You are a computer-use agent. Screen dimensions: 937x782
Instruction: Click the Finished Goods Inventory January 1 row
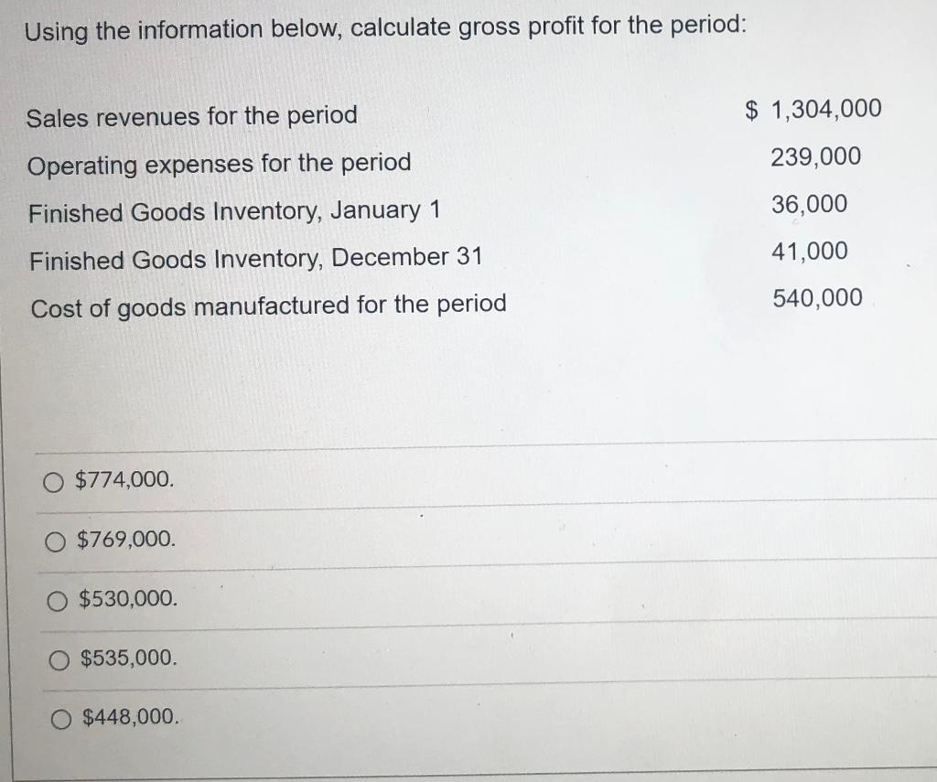point(235,211)
